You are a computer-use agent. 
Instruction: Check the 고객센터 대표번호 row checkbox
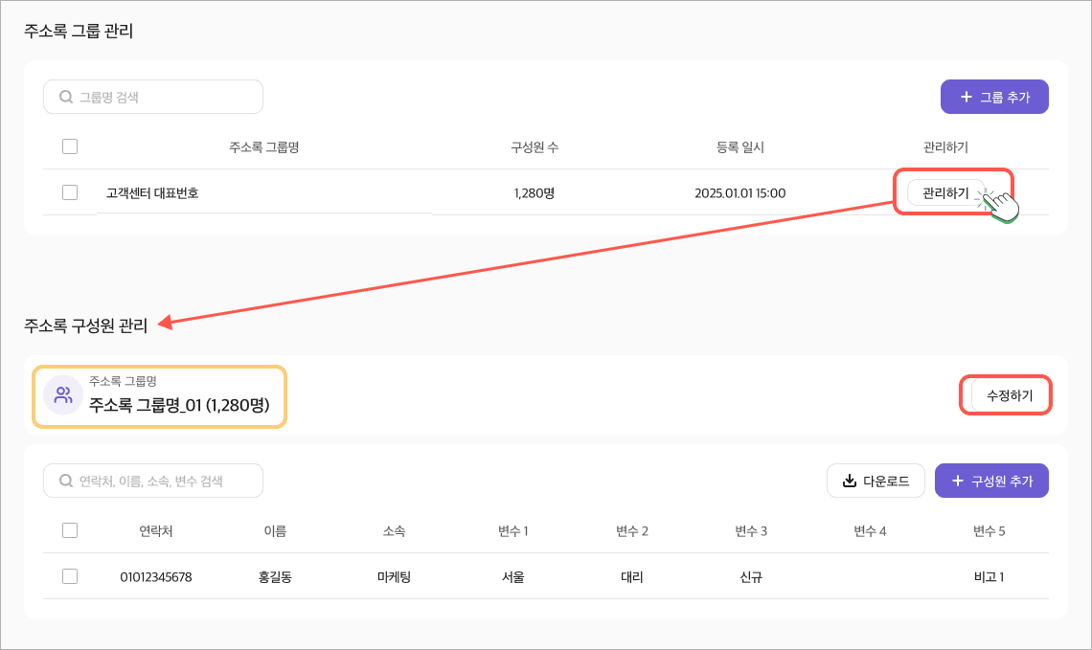70,192
